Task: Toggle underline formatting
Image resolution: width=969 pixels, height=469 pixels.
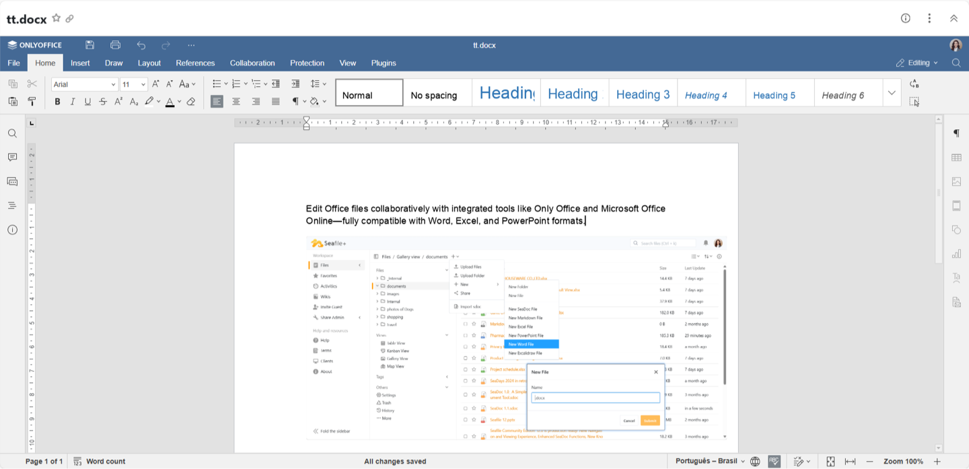Action: click(87, 102)
